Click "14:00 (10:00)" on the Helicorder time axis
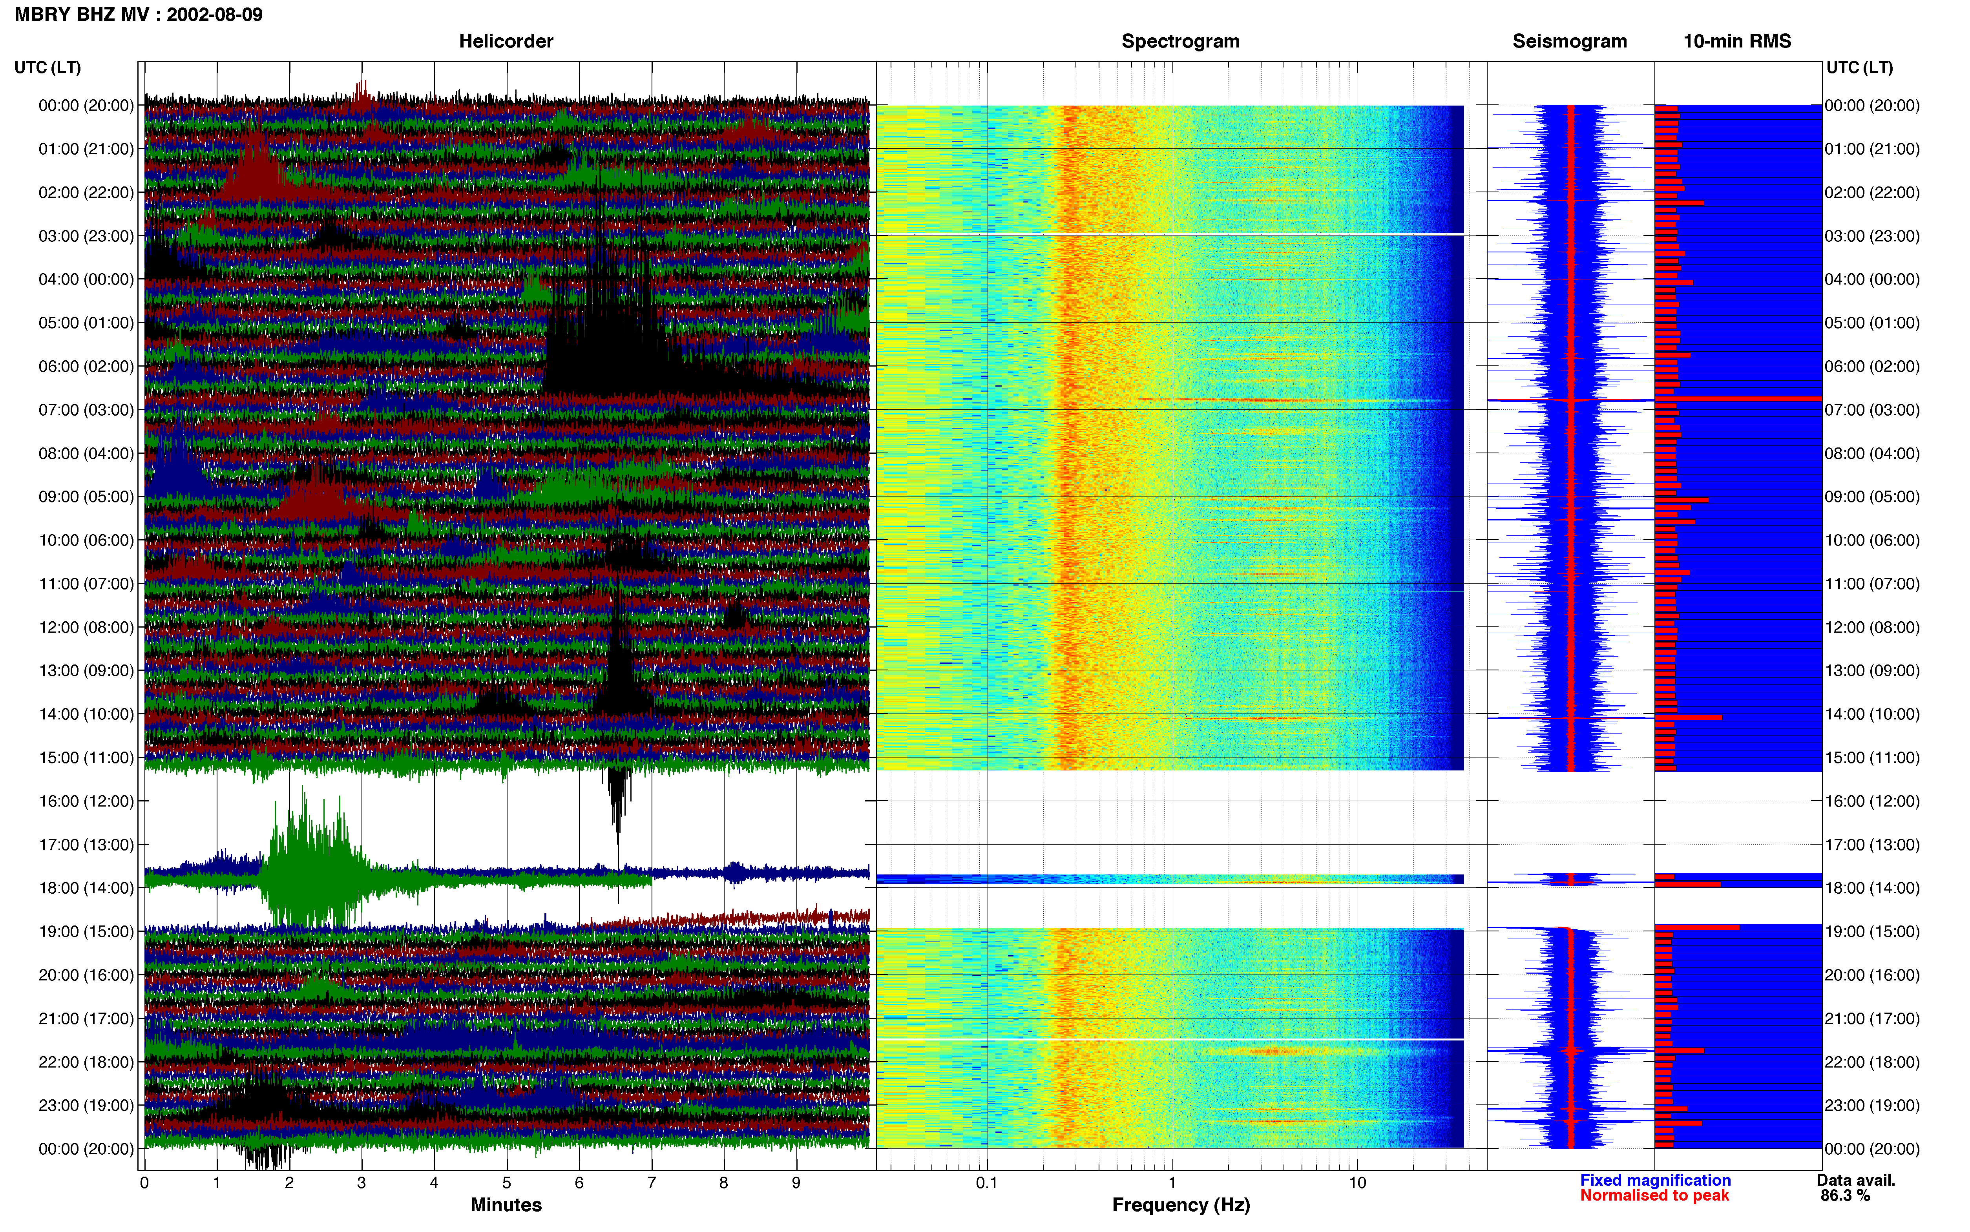This screenshot has height=1232, width=1970. [x=86, y=715]
